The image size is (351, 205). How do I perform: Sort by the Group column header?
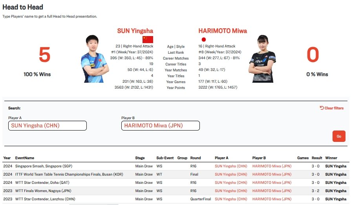point(182,158)
